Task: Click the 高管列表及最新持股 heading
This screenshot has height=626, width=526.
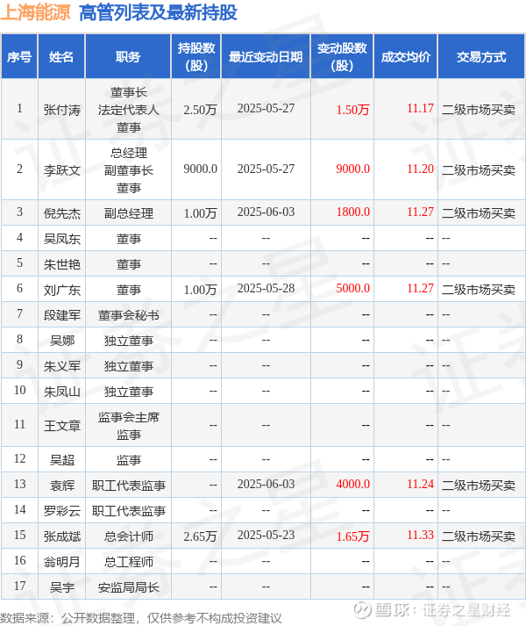Action: [x=158, y=12]
